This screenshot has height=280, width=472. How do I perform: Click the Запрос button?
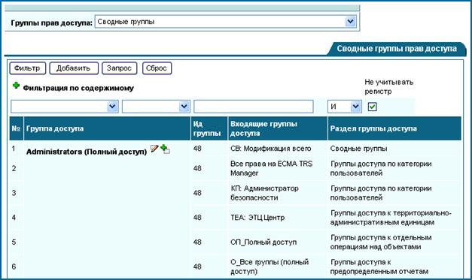tap(119, 68)
